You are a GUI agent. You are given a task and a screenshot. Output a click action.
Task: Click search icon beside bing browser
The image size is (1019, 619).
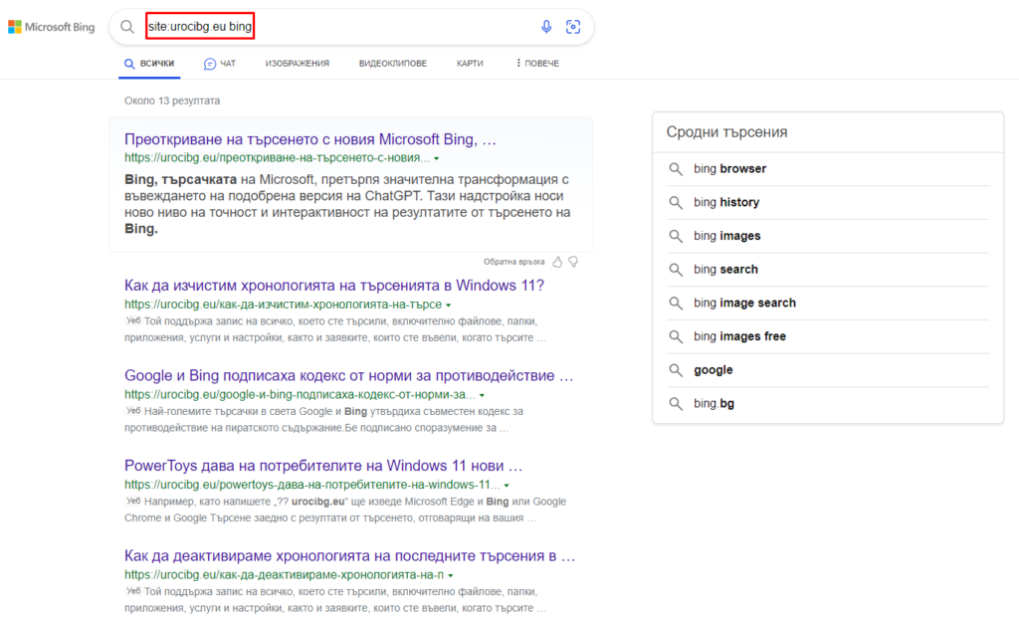click(676, 169)
